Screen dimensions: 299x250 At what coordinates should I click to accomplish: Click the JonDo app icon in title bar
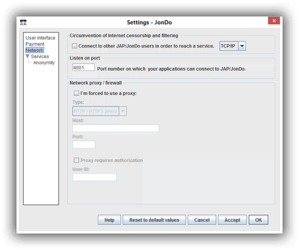(x=23, y=22)
